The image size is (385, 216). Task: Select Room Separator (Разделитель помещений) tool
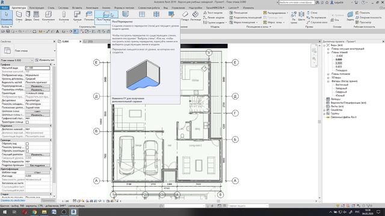coord(245,17)
